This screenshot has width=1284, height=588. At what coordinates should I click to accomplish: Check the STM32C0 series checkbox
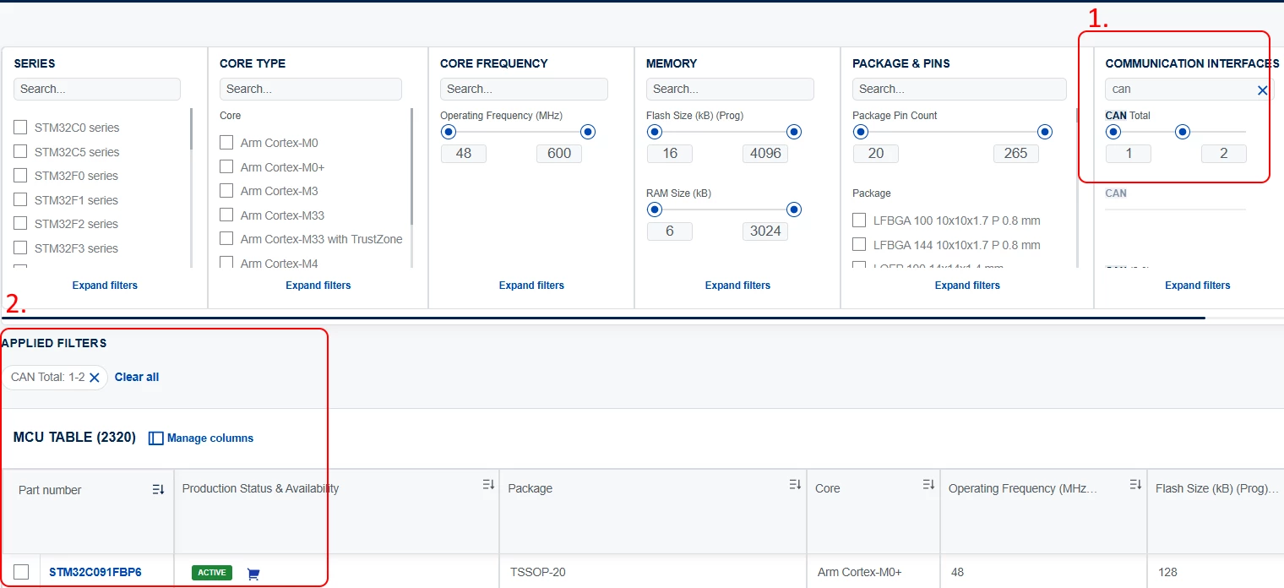(x=20, y=128)
